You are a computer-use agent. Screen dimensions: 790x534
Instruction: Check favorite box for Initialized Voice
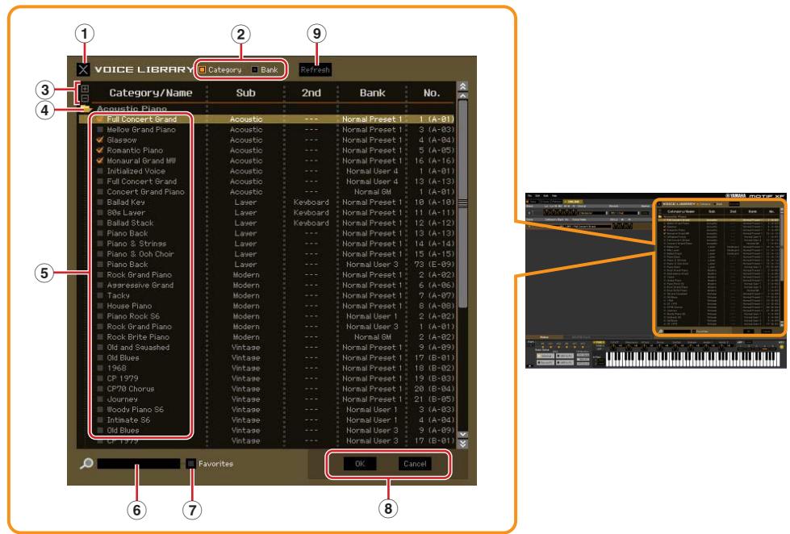[x=100, y=171]
